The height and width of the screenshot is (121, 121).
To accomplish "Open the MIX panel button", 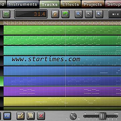I will [115, 14].
